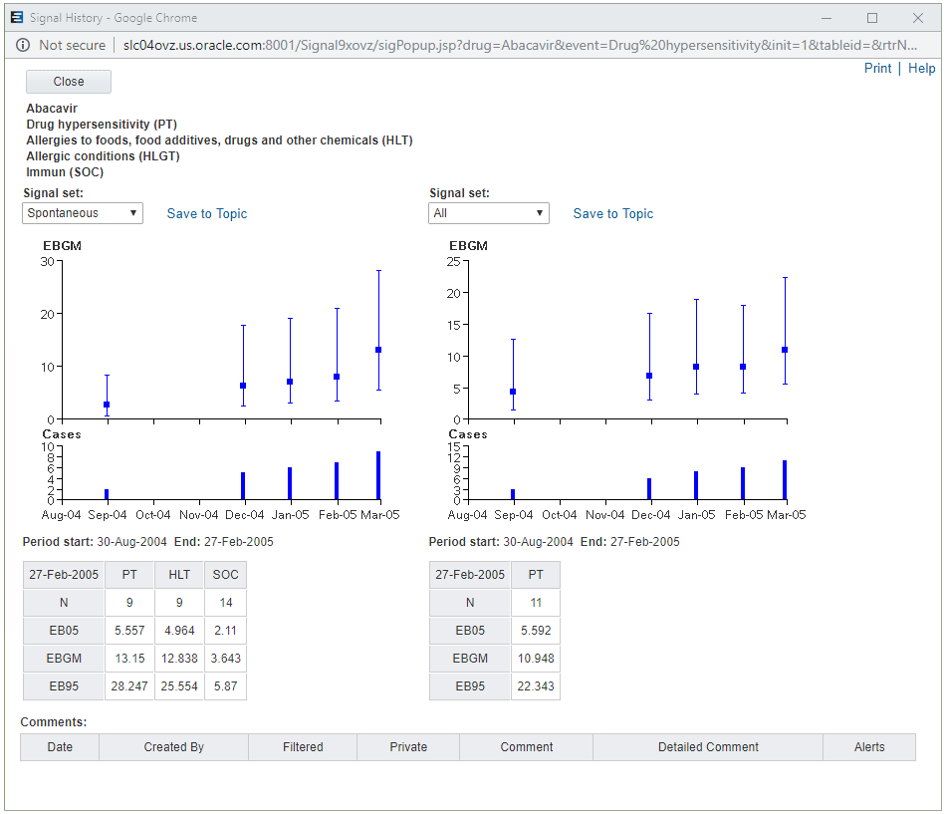
Task: Click Save to Topic for the Spontaneous chart
Action: 207,214
